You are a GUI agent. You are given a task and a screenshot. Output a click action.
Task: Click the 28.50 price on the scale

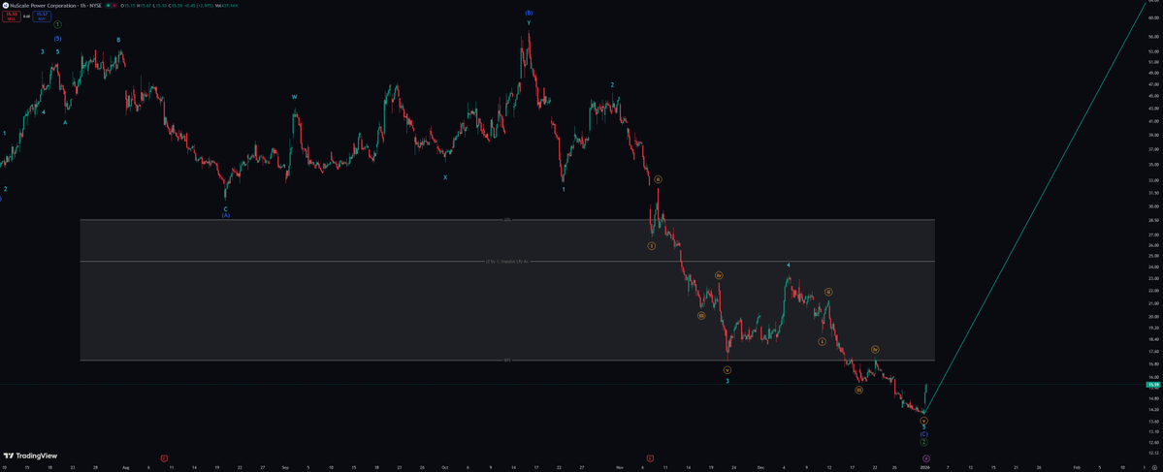[x=1153, y=220]
